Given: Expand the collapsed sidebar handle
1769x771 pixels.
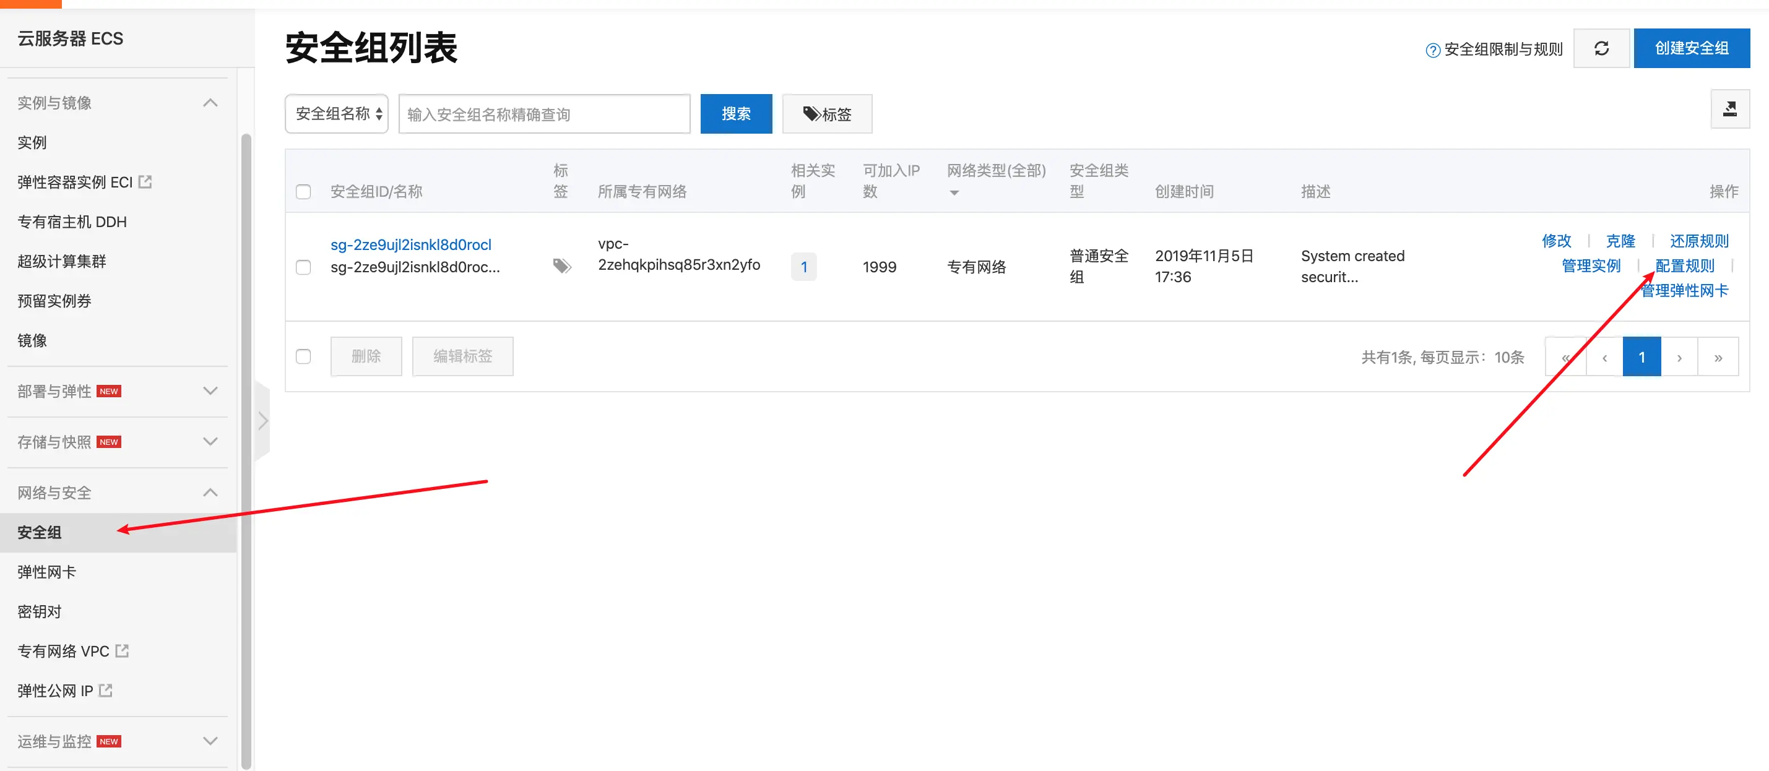Looking at the screenshot, I should click(262, 421).
